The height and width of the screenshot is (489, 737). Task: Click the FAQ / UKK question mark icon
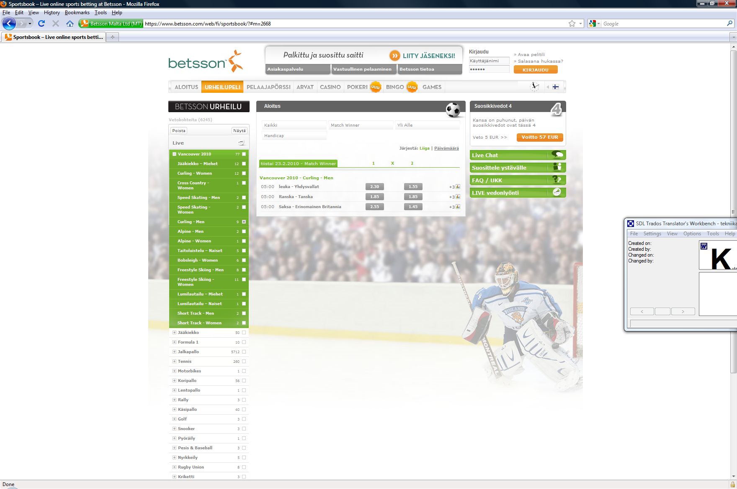coord(557,180)
